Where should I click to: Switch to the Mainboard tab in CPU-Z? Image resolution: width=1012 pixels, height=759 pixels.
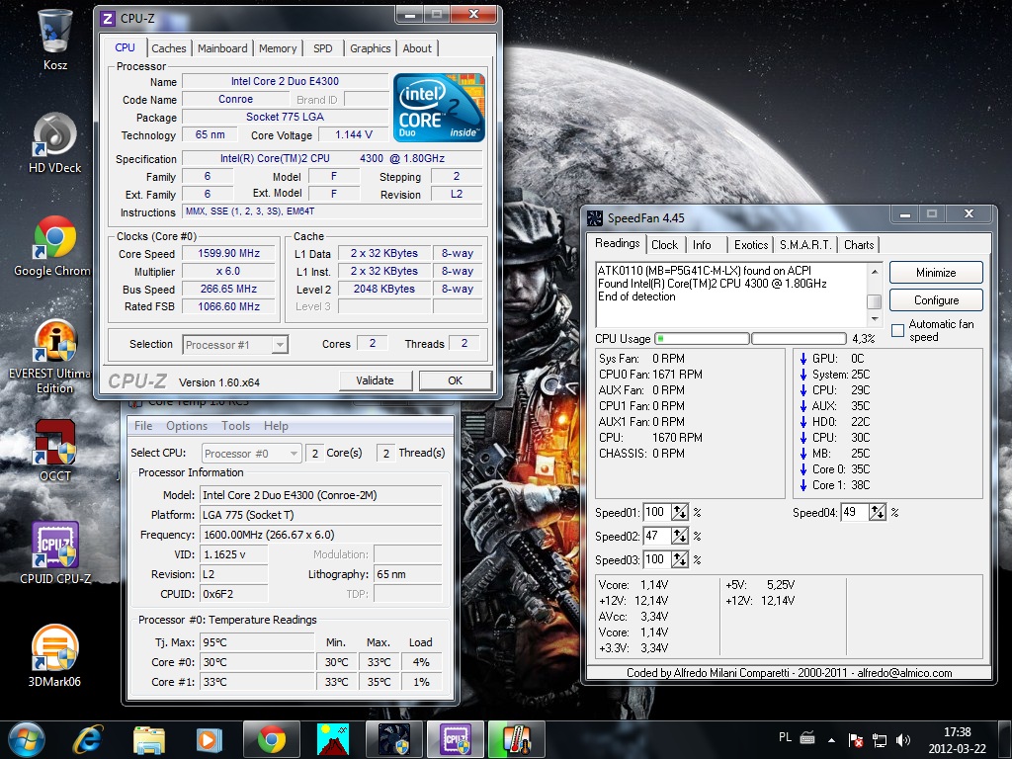222,48
